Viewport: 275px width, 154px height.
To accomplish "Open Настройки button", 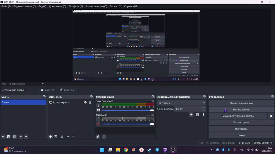I will (x=241, y=129).
